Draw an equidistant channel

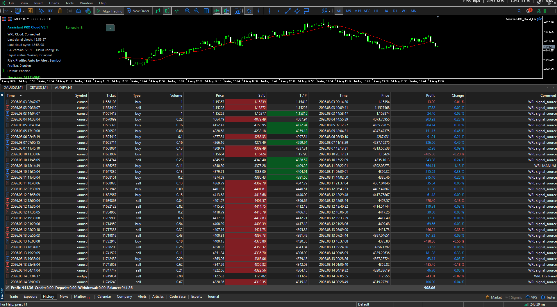pos(297,11)
